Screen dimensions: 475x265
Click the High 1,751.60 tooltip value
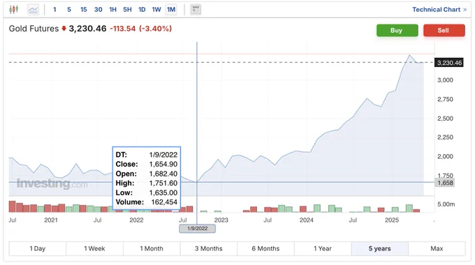point(163,183)
